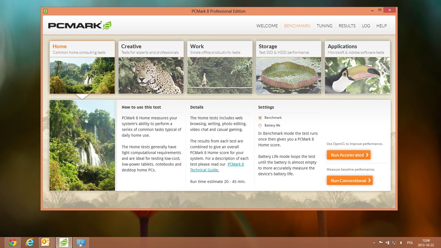Open the PCMark 8 Technical Guide link

point(217,167)
